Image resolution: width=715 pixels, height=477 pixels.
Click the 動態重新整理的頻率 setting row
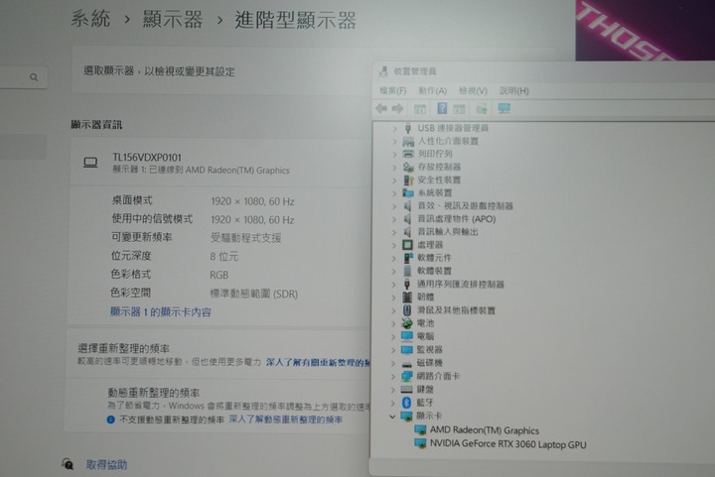tap(217, 405)
